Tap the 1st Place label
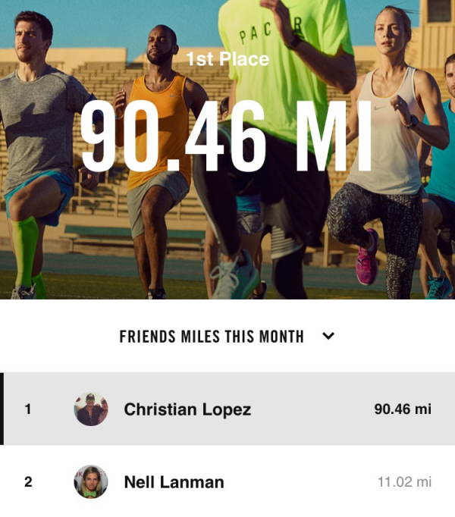This screenshot has width=455, height=517. tap(227, 58)
